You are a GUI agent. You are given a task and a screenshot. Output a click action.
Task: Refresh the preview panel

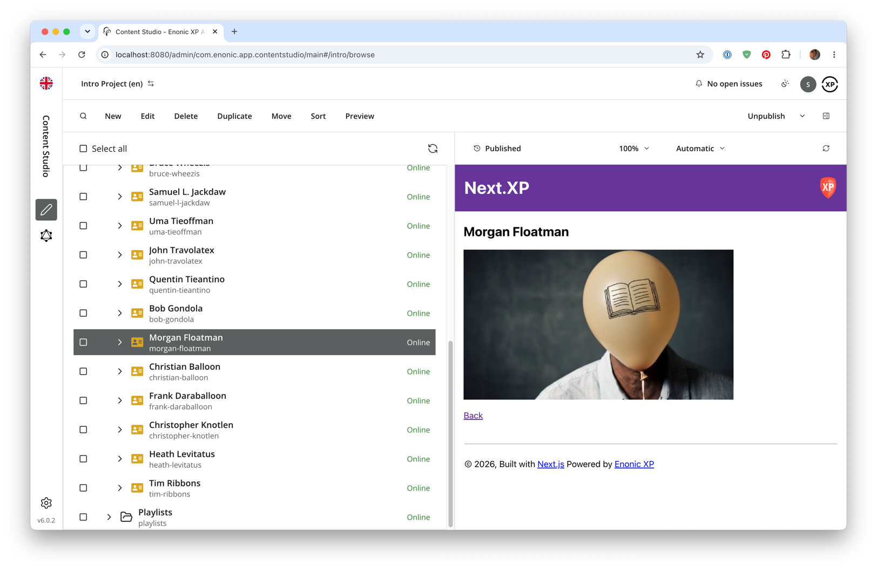pyautogui.click(x=826, y=148)
